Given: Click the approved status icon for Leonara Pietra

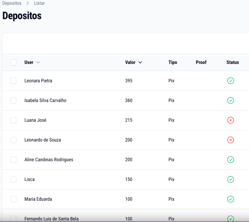Looking at the screenshot, I should click(x=230, y=81).
